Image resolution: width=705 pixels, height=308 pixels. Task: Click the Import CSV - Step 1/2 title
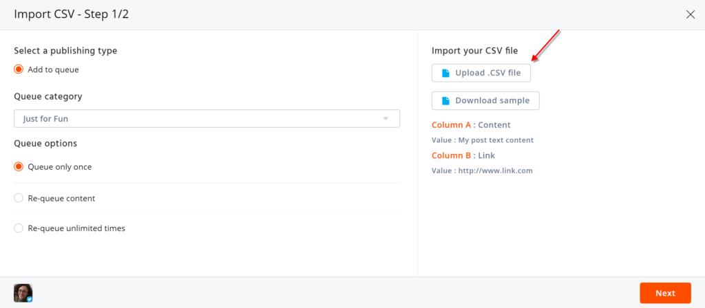pyautogui.click(x=72, y=14)
